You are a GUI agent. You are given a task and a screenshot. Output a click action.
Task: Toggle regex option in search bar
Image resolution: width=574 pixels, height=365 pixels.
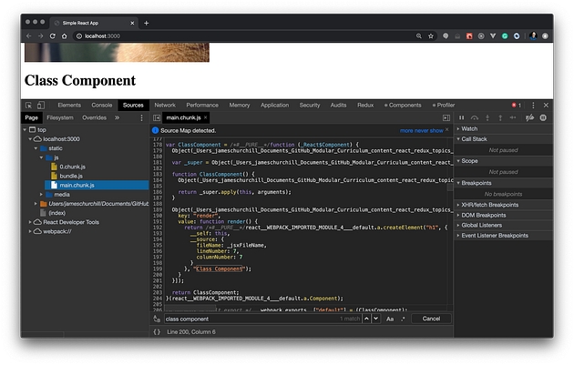[x=403, y=319]
